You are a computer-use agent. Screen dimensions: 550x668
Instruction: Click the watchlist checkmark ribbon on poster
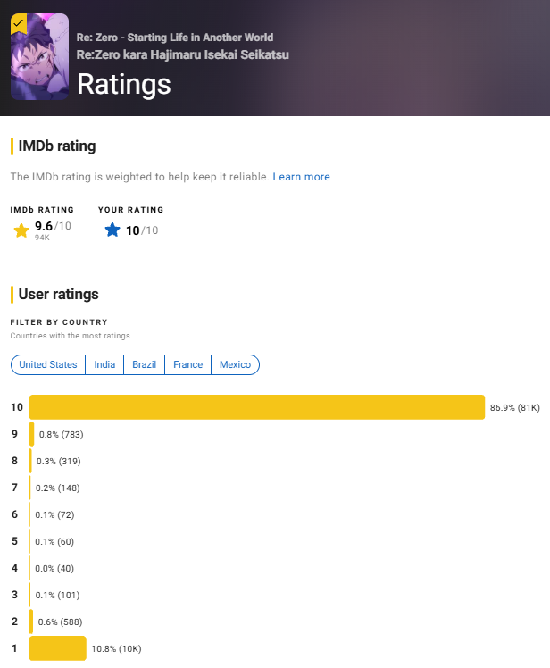19,24
